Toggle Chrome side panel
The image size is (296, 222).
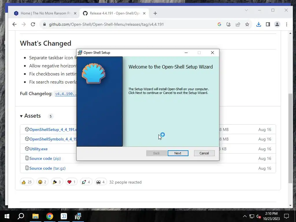pos(268,24)
